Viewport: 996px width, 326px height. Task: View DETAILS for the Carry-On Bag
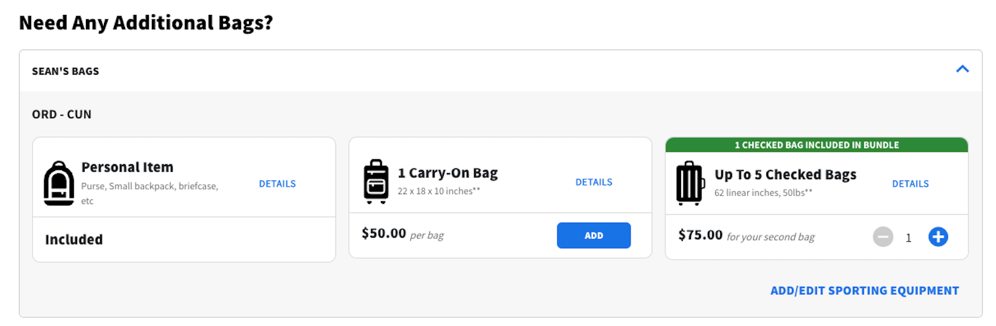[593, 182]
